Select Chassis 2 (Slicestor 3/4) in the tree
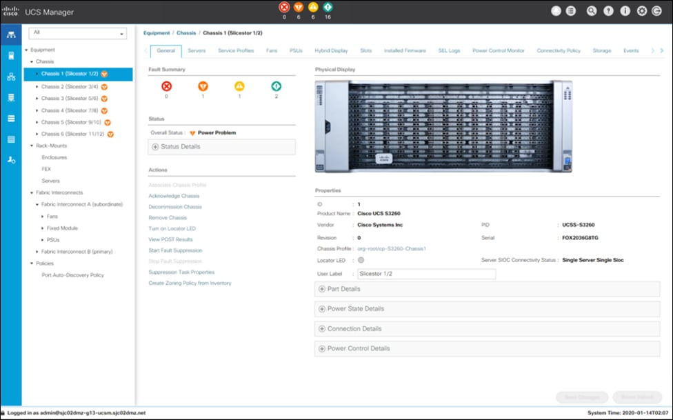Screen dimensions: 673x420 click(x=70, y=87)
